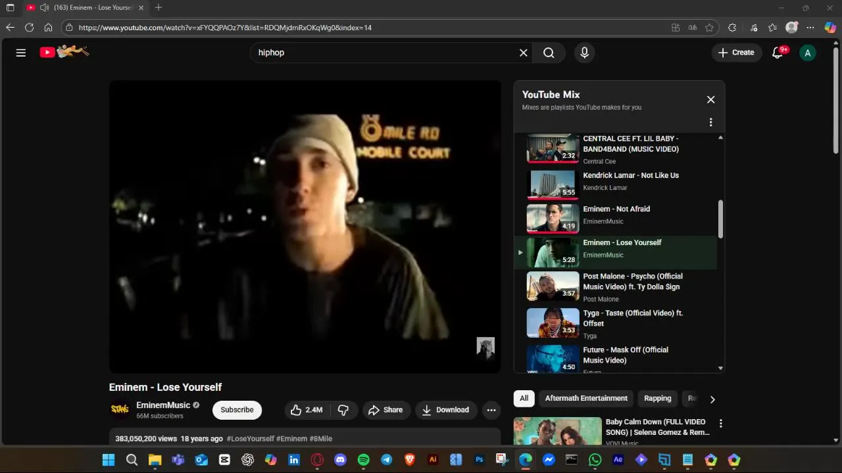Subscribe to EminemMusic channel
The height and width of the screenshot is (473, 842).
click(x=237, y=410)
